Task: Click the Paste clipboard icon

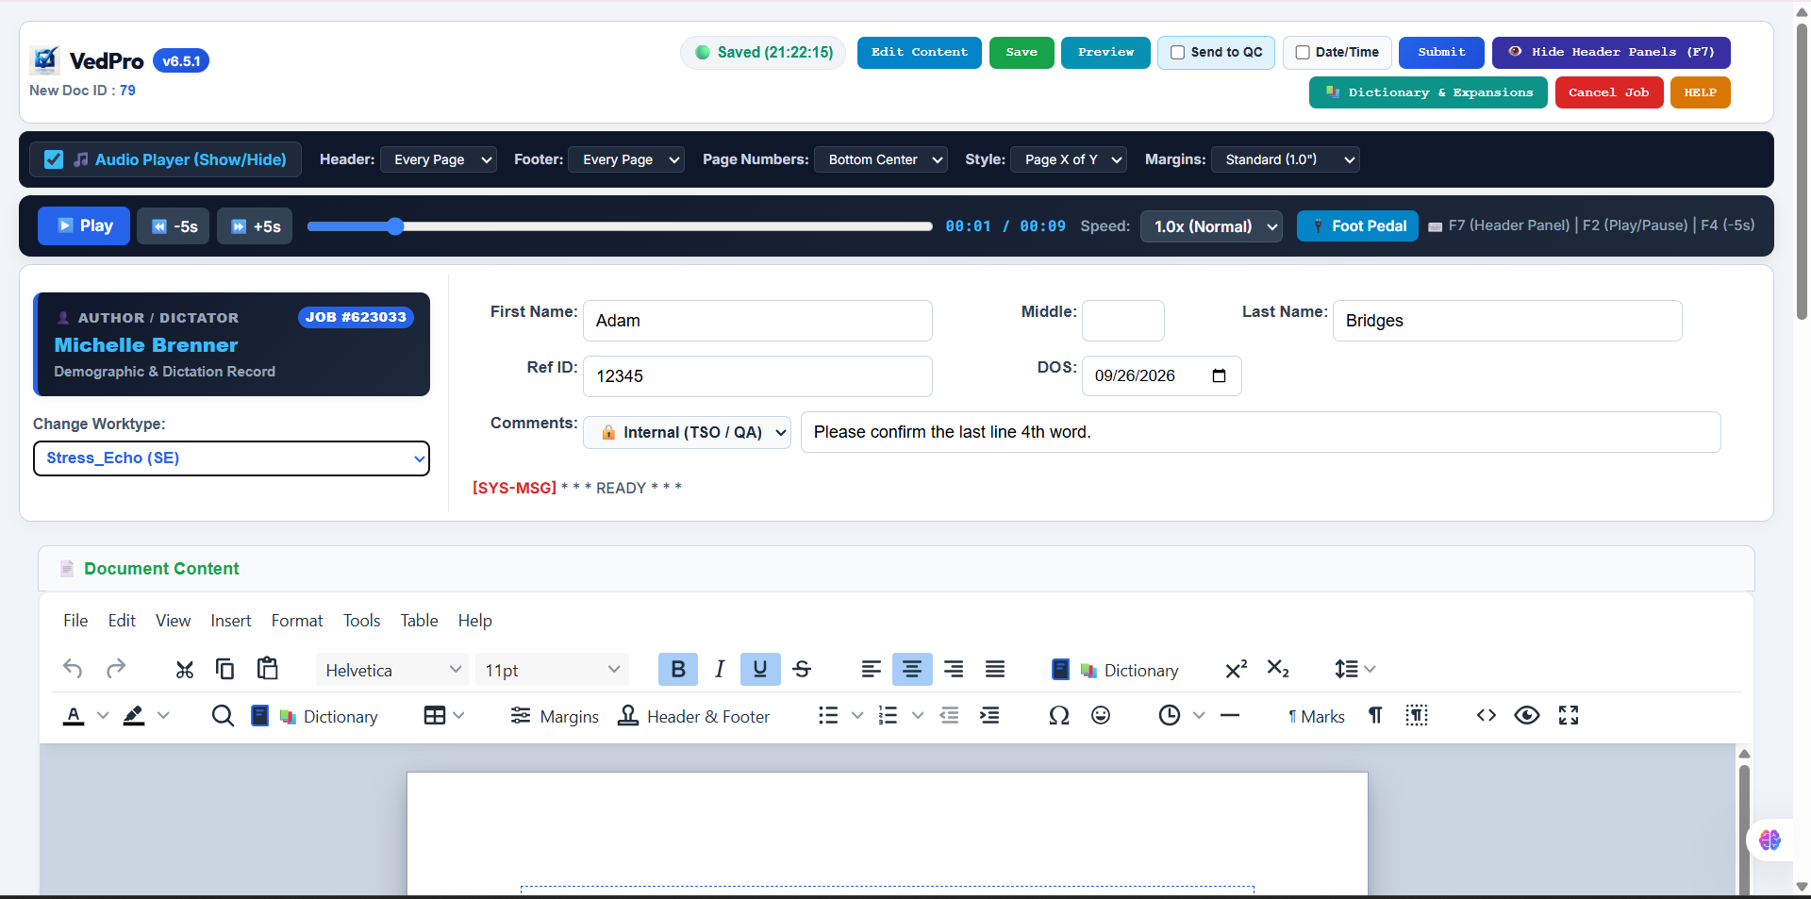Action: click(x=268, y=669)
